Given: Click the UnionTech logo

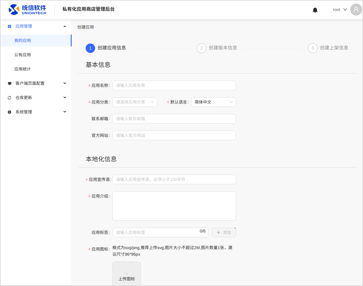Looking at the screenshot, I should (x=28, y=9).
